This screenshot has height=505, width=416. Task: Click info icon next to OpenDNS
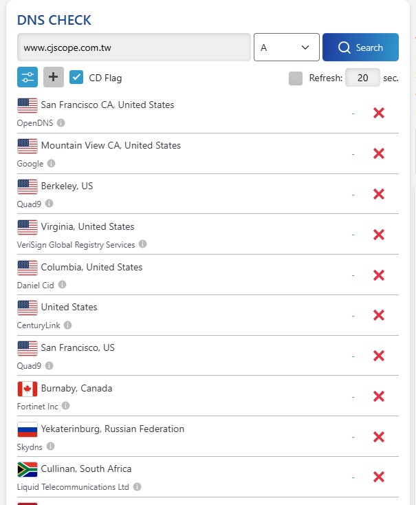[x=61, y=123]
